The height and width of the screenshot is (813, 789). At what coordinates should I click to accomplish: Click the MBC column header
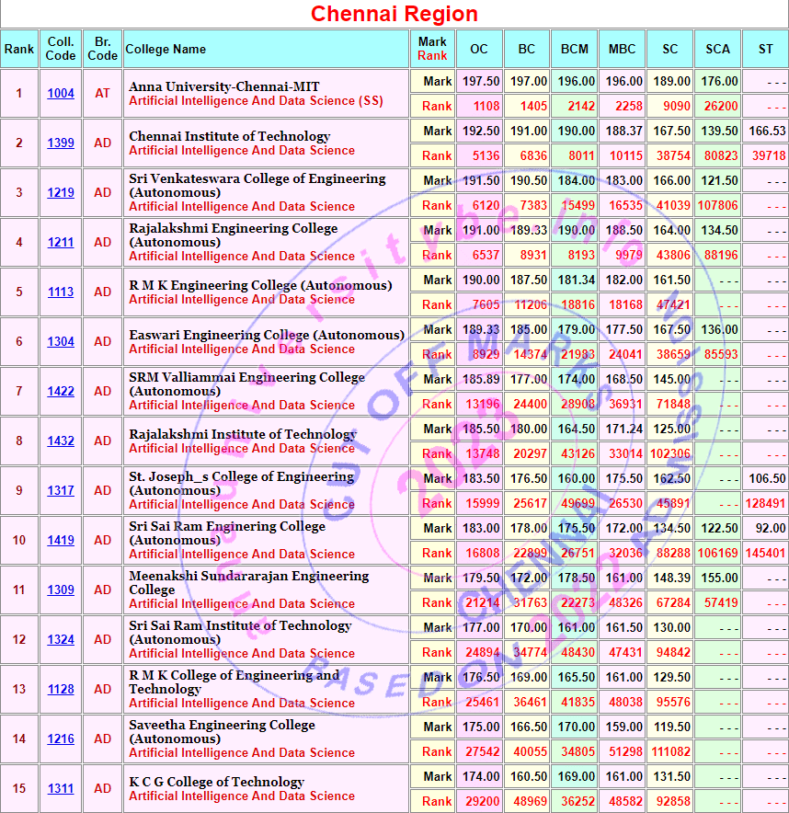(622, 50)
